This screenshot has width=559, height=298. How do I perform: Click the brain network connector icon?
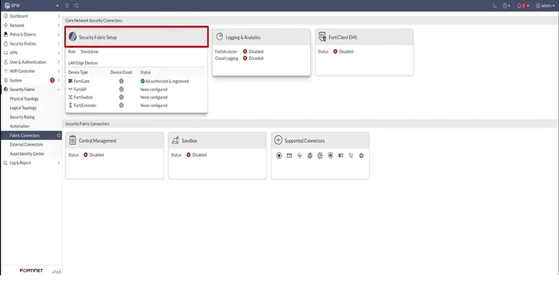click(320, 156)
